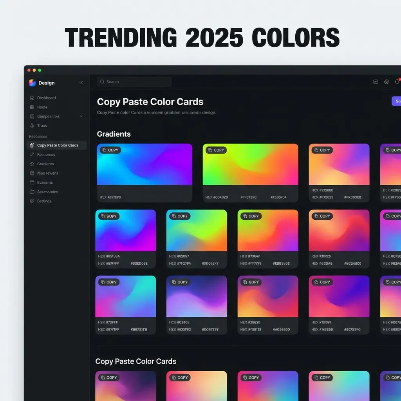Select the Resources section label in the sidebar
401x401 pixels.
click(x=38, y=136)
